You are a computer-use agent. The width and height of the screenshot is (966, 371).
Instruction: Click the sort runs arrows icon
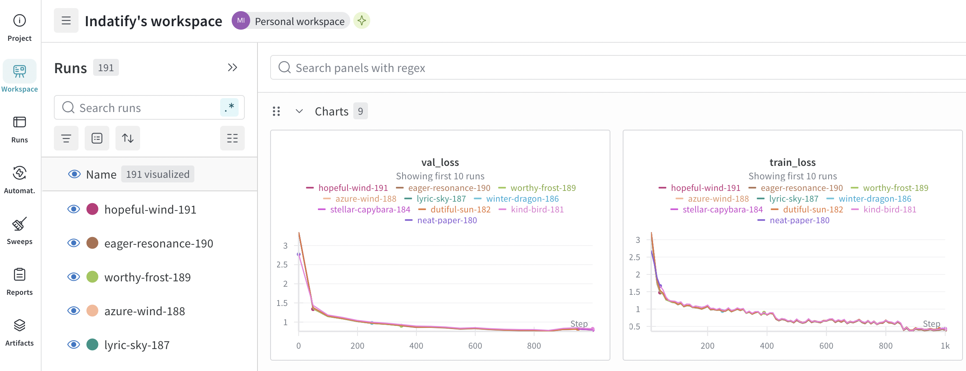[x=128, y=138]
